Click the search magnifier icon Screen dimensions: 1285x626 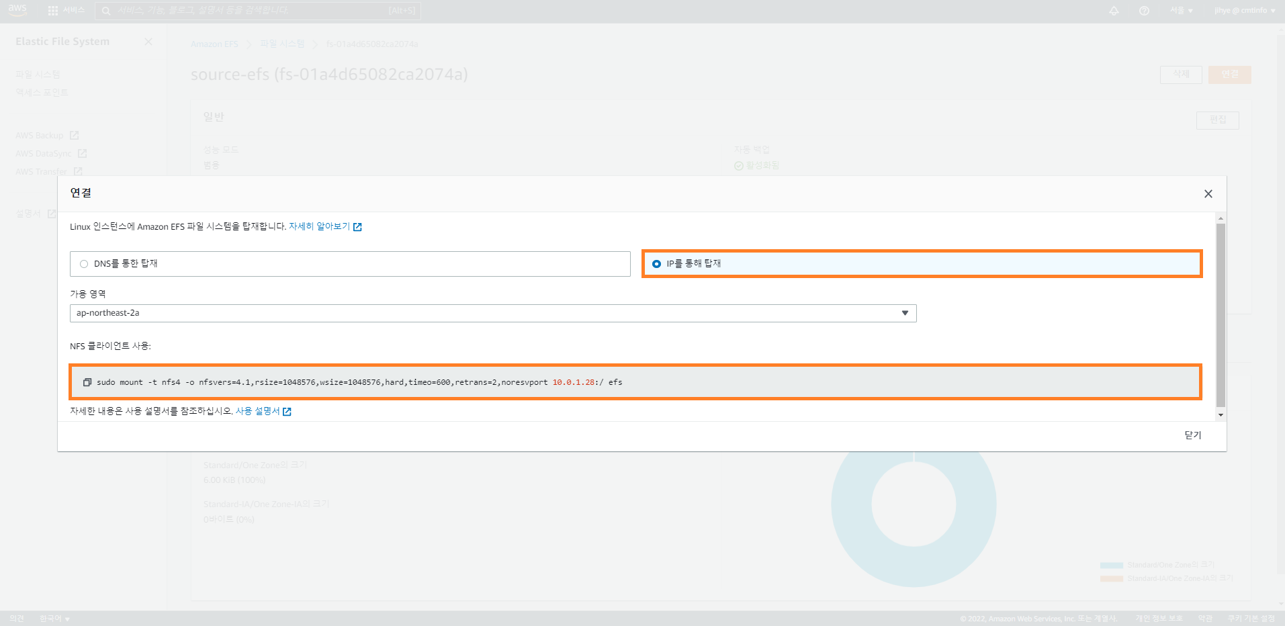click(x=106, y=11)
